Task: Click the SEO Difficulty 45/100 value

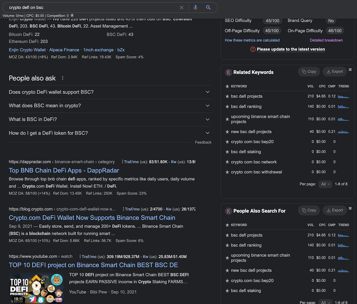Action: click(272, 21)
